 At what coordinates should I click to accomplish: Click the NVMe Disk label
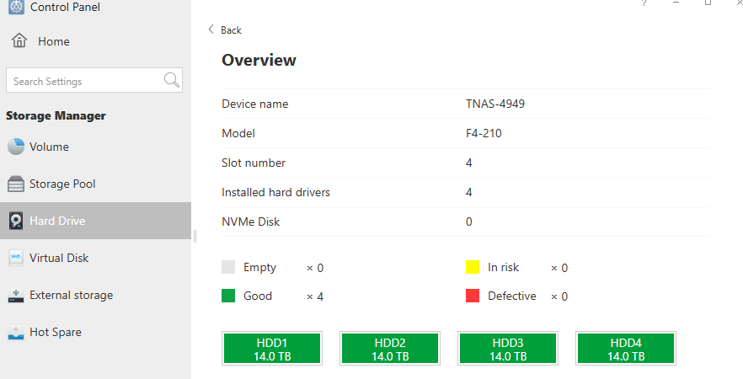click(251, 222)
